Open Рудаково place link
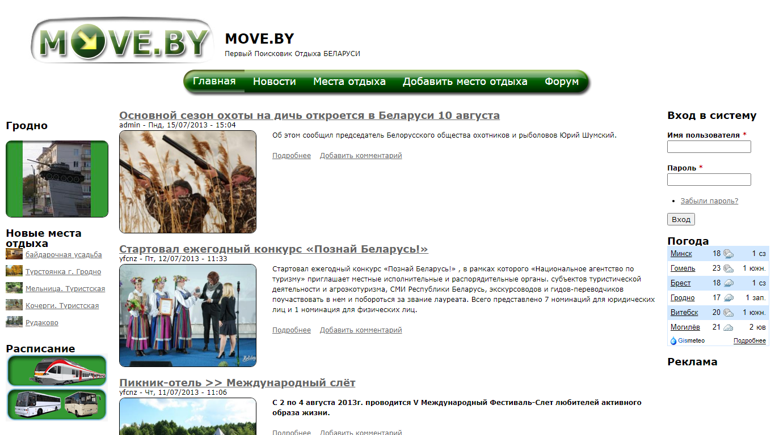Screen dimensions: 775x435 point(42,323)
